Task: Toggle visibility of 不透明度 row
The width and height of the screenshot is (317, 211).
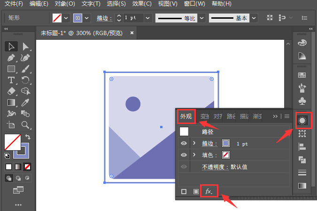Action: click(184, 167)
